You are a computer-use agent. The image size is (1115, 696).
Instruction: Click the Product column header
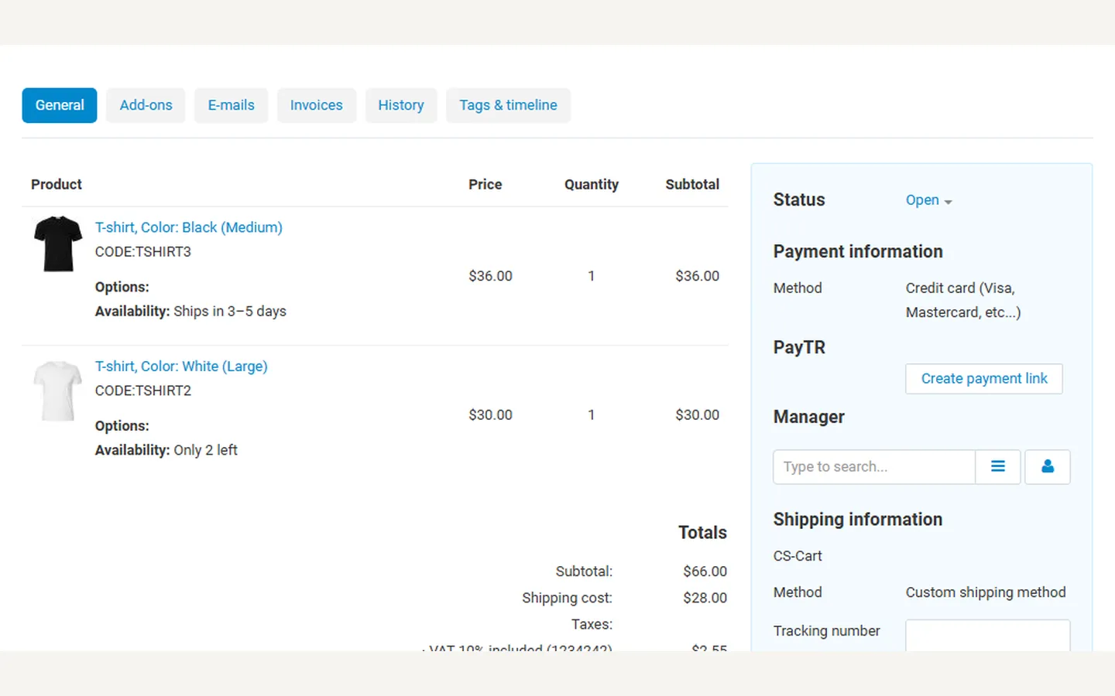click(57, 185)
